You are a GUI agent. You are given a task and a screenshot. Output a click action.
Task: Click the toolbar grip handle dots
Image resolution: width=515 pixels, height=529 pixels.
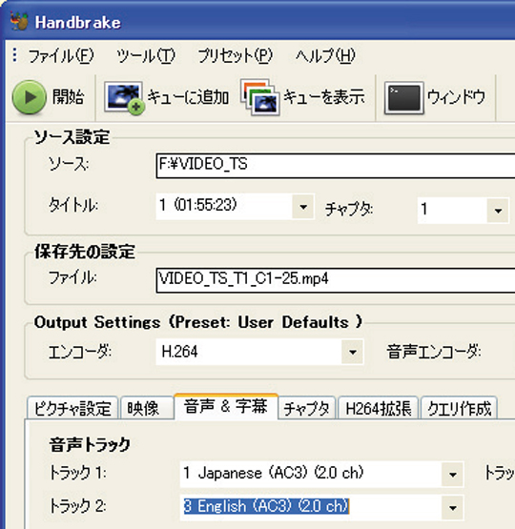[x=14, y=55]
